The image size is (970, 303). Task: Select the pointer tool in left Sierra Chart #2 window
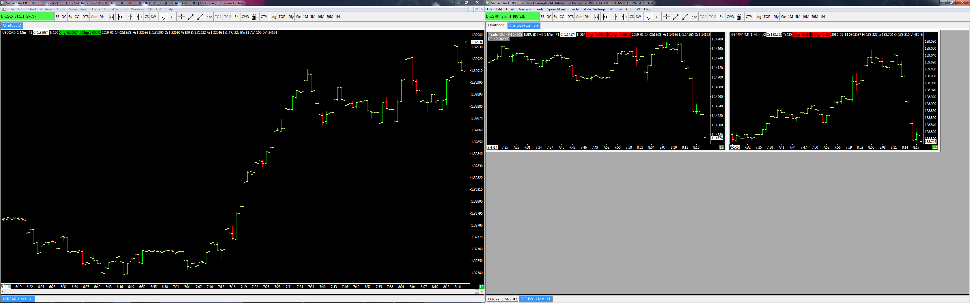163,16
